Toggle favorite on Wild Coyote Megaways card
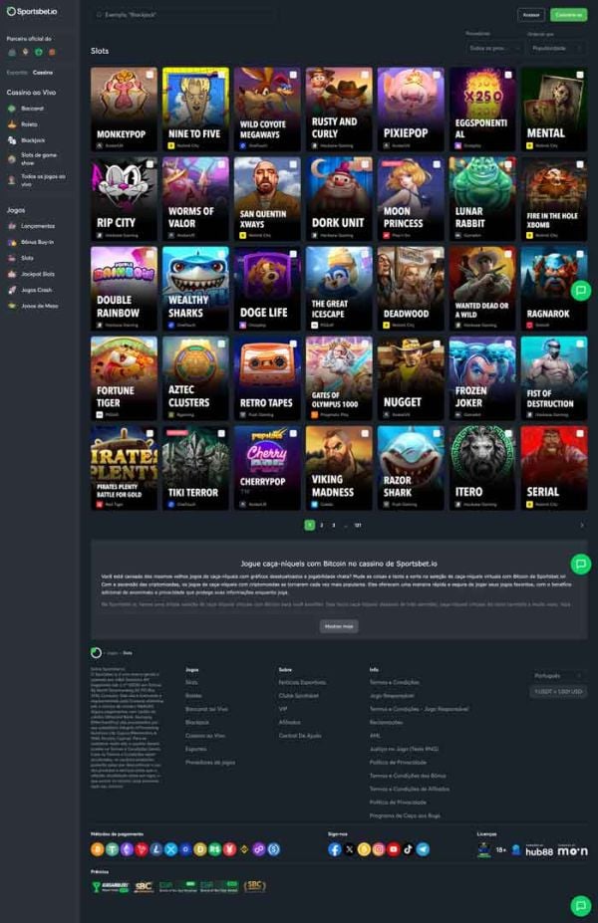The image size is (598, 923). coord(293,75)
